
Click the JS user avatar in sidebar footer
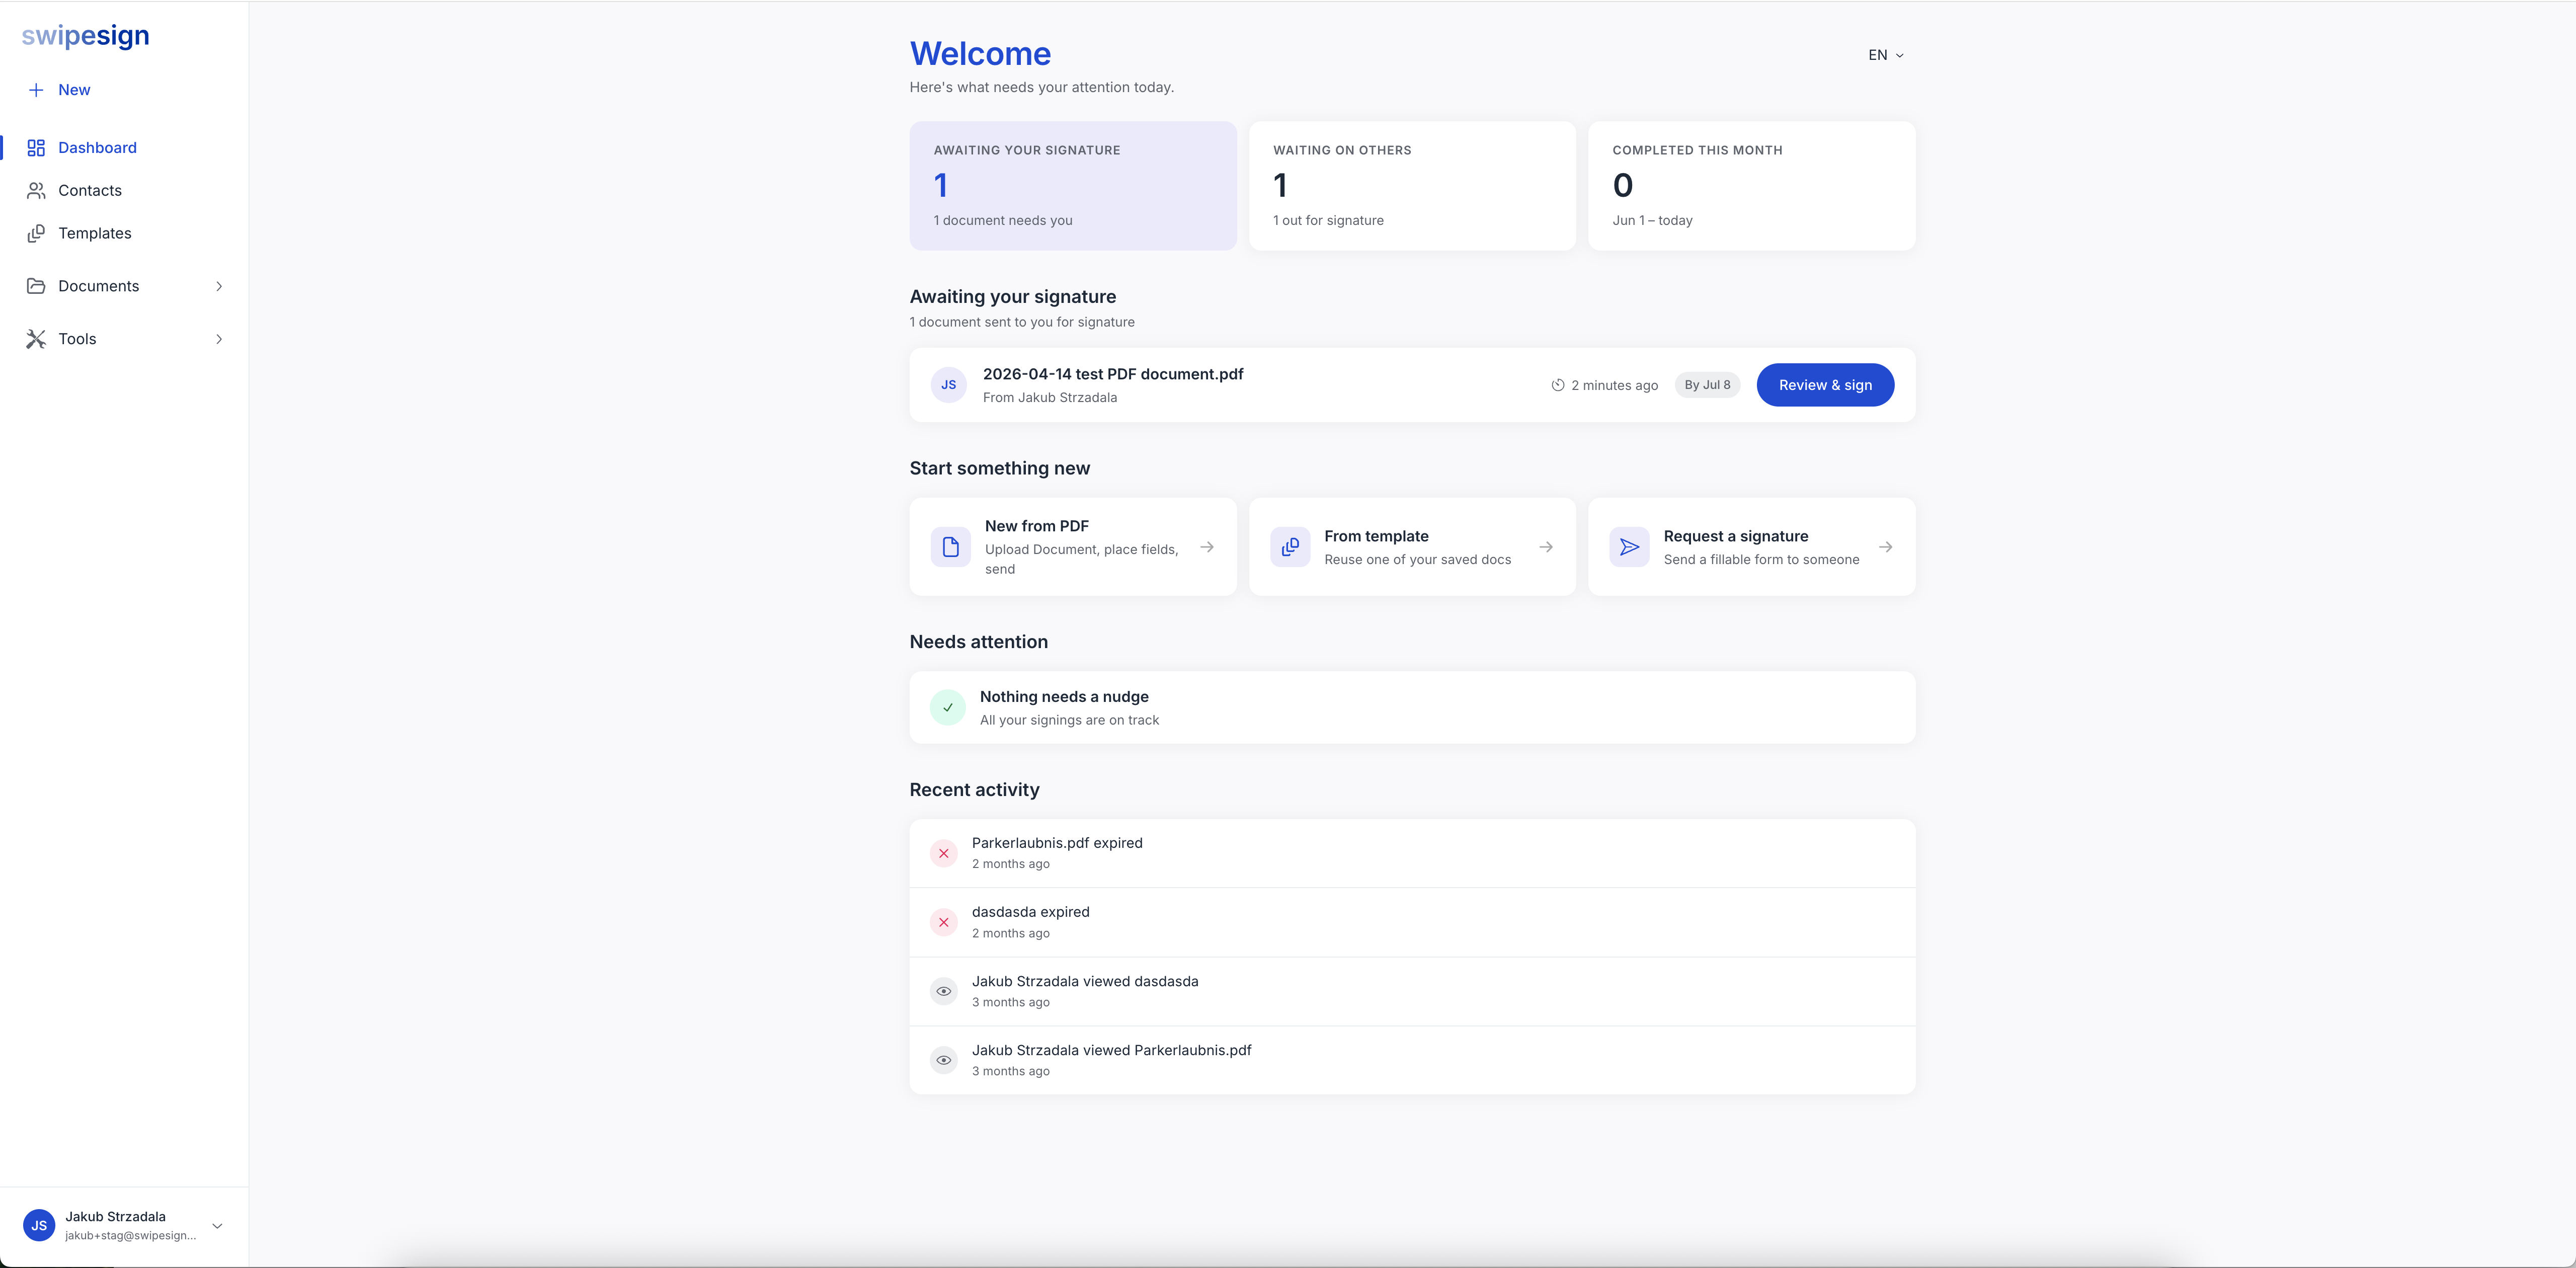click(39, 1225)
